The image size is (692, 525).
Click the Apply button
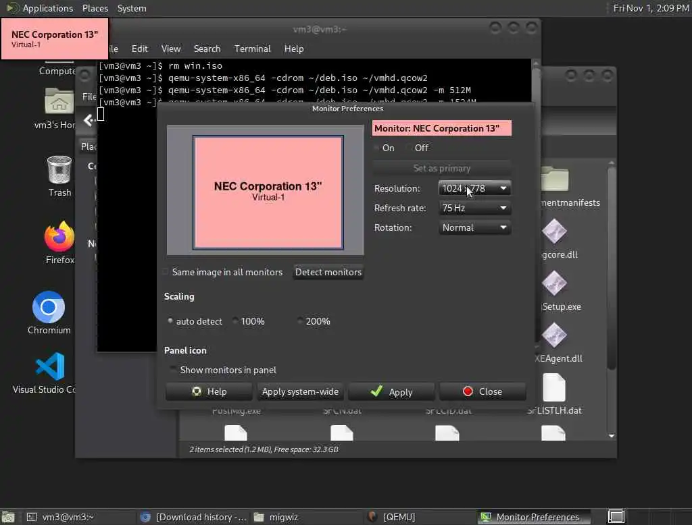[x=391, y=391]
